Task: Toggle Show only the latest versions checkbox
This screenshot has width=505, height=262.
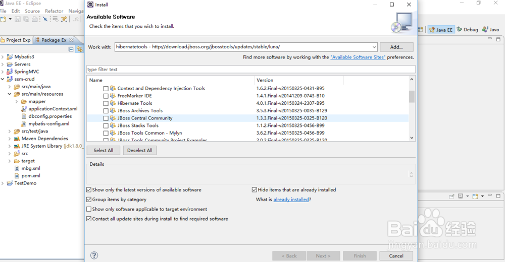Action: click(89, 190)
